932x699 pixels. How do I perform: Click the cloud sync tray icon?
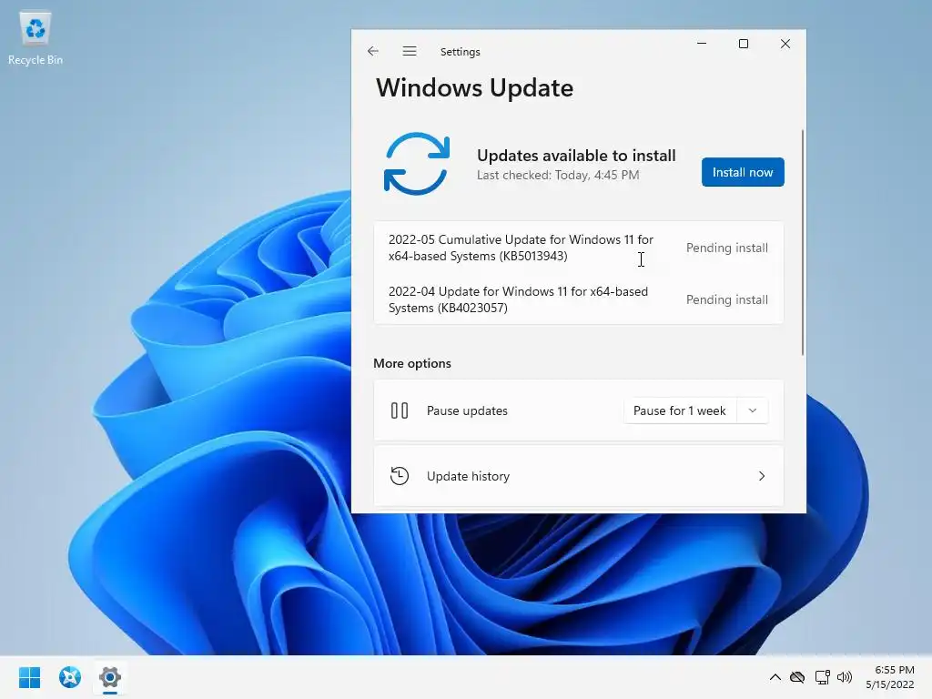click(797, 677)
